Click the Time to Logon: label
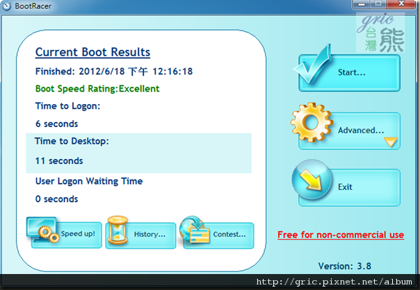Viewport: 420px width, 290px height. (67, 106)
